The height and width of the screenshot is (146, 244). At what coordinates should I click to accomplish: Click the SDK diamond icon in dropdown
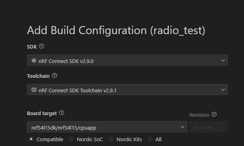point(34,61)
